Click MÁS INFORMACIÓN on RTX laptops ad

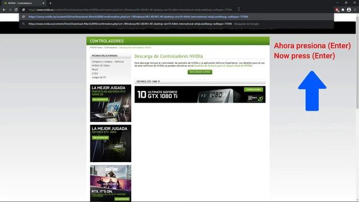tap(100, 100)
